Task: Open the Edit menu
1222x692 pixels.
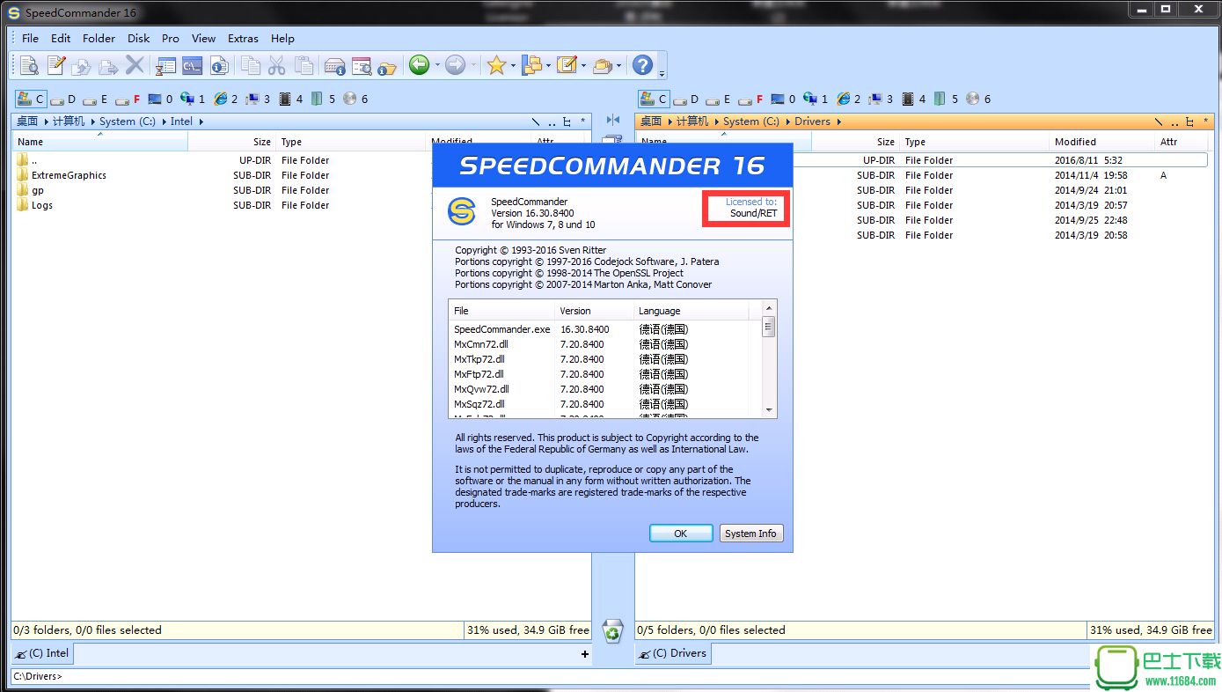Action: coord(61,38)
